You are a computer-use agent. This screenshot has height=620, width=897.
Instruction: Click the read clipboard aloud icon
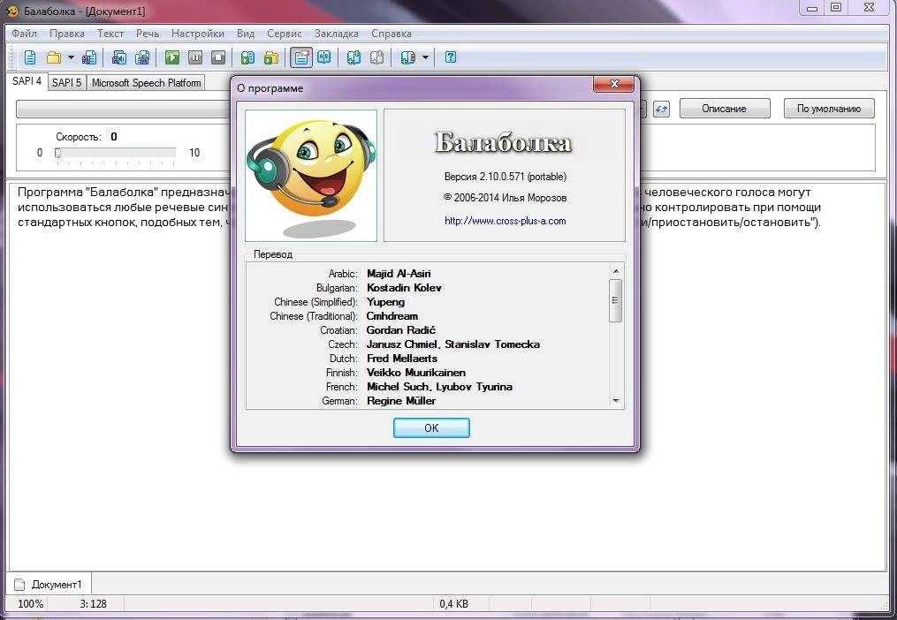[x=247, y=57]
